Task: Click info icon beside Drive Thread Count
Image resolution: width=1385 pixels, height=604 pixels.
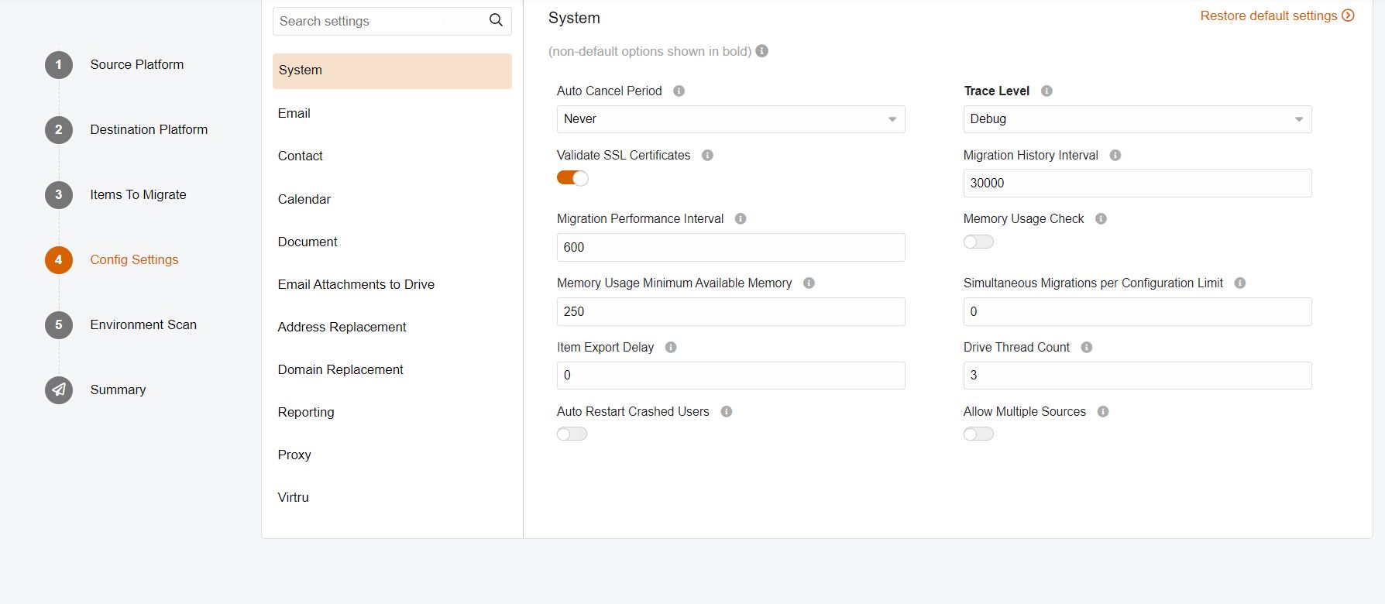Action: (x=1087, y=348)
